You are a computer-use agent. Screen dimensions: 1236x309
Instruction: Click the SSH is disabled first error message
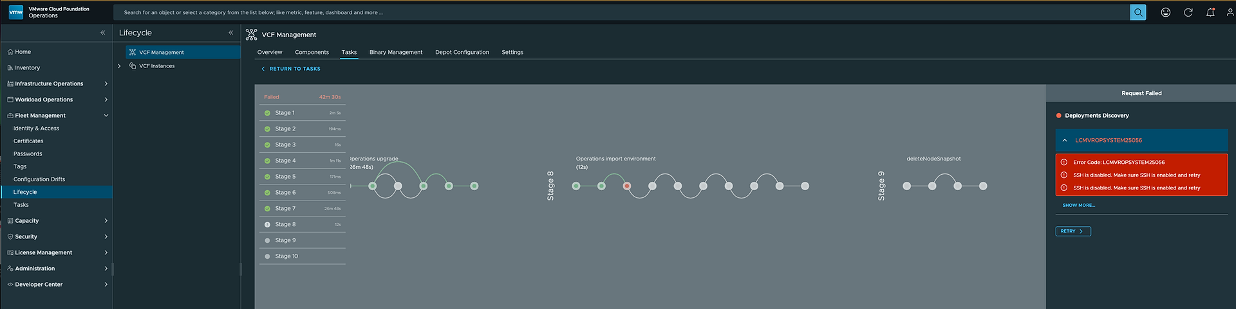point(1136,175)
